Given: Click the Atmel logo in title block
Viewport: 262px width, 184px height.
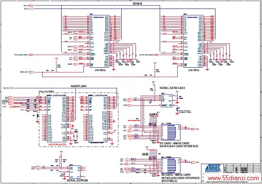Looking at the screenshot, I should point(213,168).
